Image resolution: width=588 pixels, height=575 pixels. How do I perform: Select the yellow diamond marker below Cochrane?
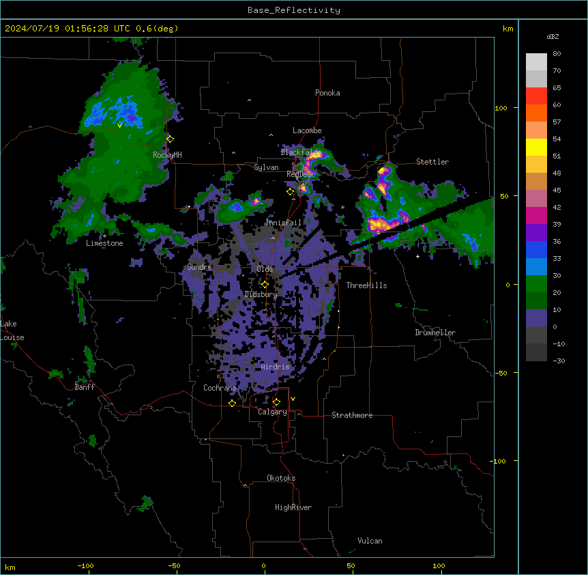tap(232, 403)
